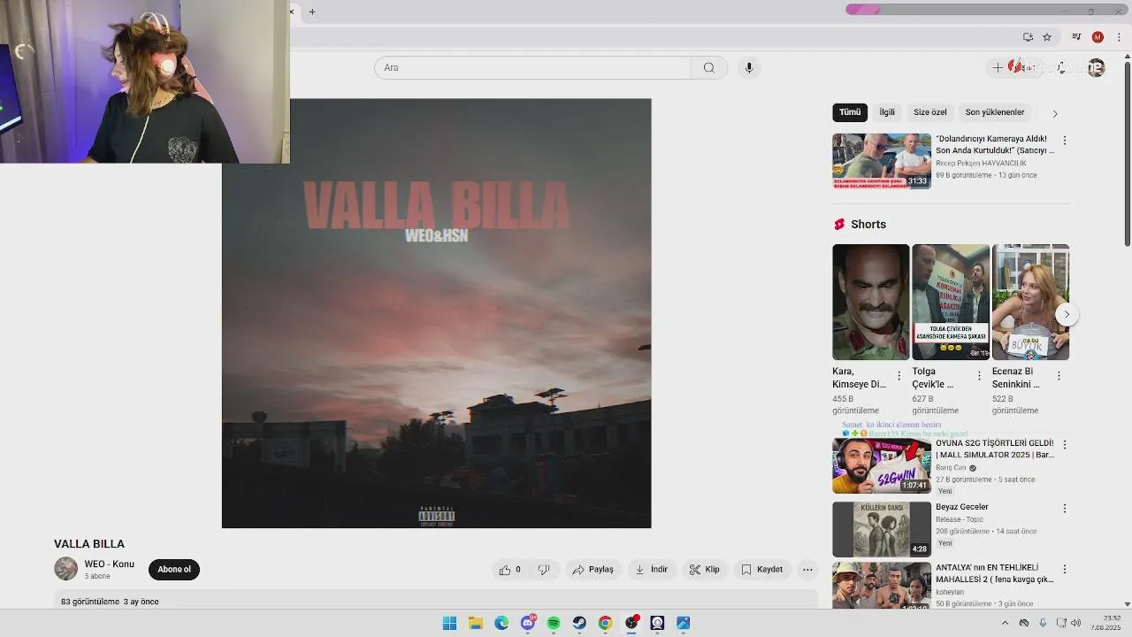Click the Ara search input field
The height and width of the screenshot is (637, 1132).
(x=532, y=68)
